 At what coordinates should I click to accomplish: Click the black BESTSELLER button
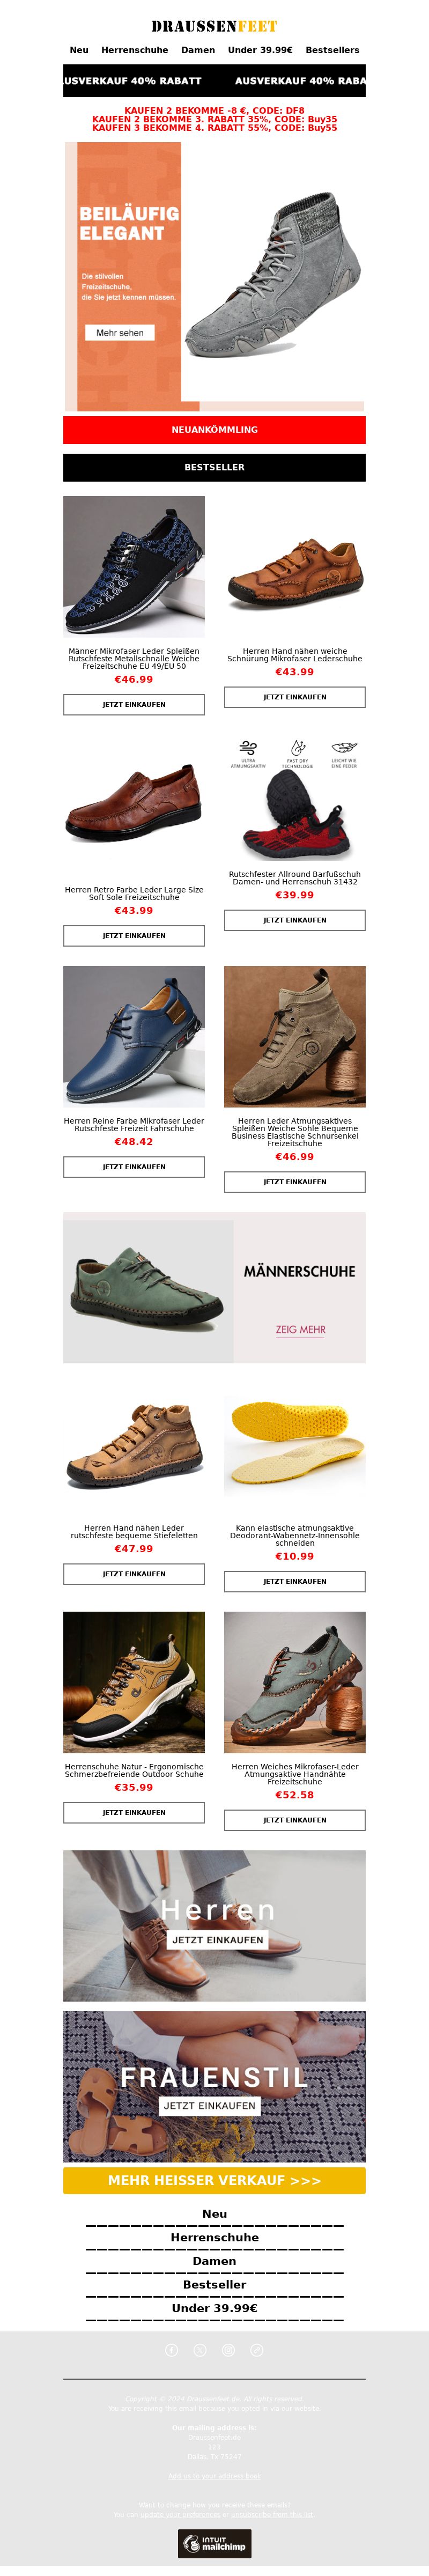click(x=214, y=468)
